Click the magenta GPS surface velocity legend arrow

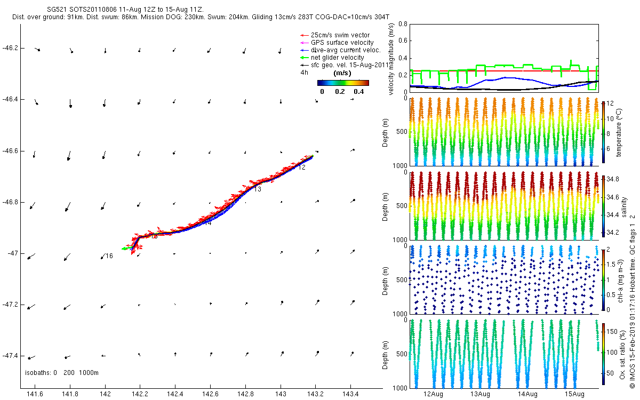(x=304, y=43)
